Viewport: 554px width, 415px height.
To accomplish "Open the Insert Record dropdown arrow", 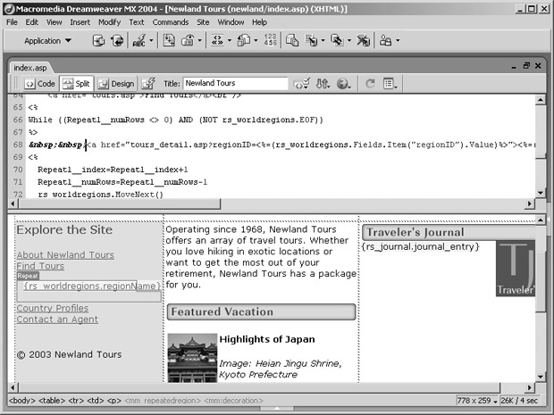I will [x=323, y=40].
